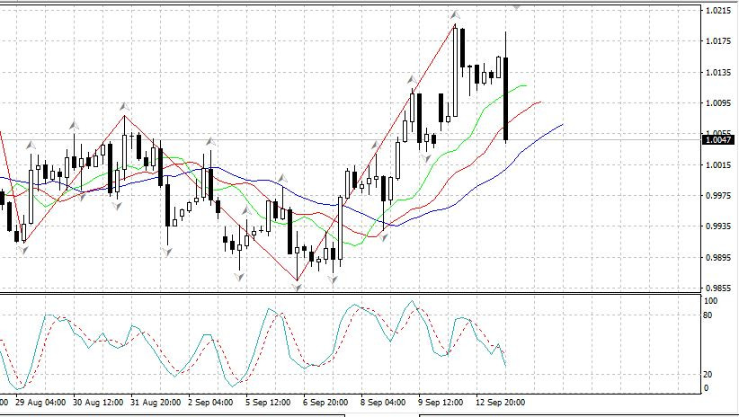Select the last large bearish candle
Screen dimensions: 739x417
pyautogui.click(x=507, y=99)
